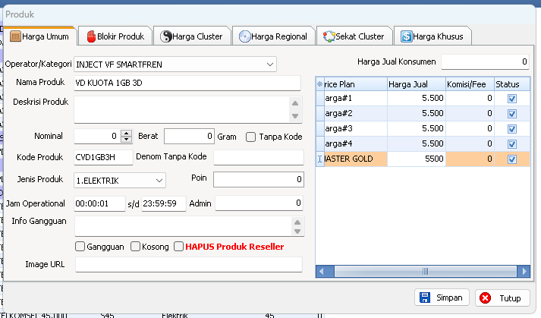Screen dimensions: 541x318
Task: Click Jam Operational end time 23:59:59
Action: pyautogui.click(x=164, y=203)
